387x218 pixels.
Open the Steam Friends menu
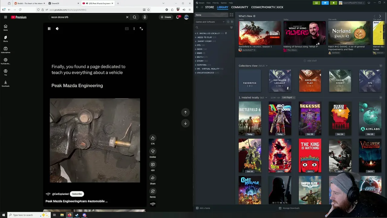point(216,3)
